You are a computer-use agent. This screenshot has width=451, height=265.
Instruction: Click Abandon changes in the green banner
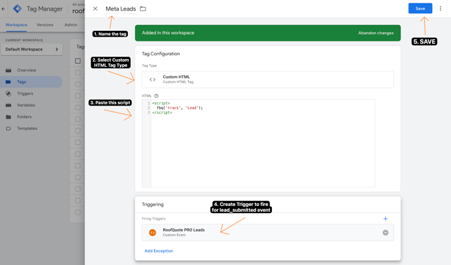[x=376, y=33]
